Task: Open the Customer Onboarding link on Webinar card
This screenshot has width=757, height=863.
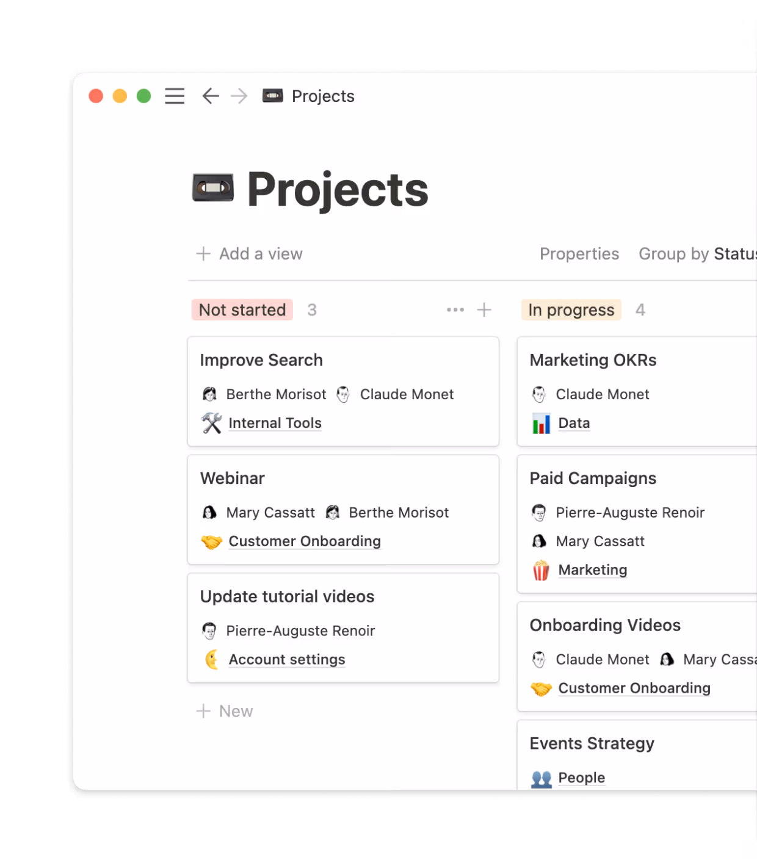Action: coord(304,541)
